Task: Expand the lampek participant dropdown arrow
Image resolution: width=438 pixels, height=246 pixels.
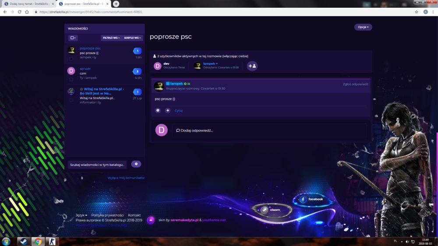Action: (x=217, y=63)
